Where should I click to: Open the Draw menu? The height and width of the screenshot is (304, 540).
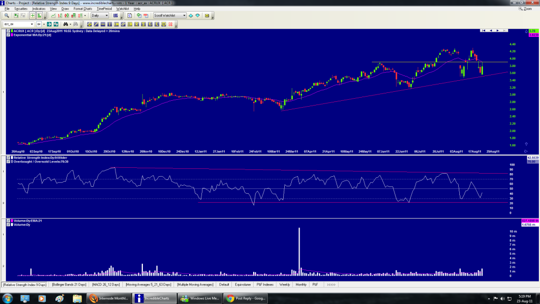[x=65, y=8]
